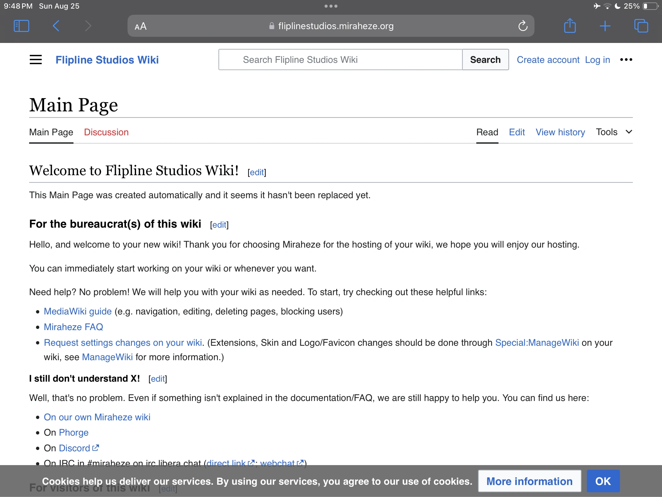The width and height of the screenshot is (662, 497).
Task: Toggle the Safari sidebar panel
Action: pyautogui.click(x=21, y=26)
